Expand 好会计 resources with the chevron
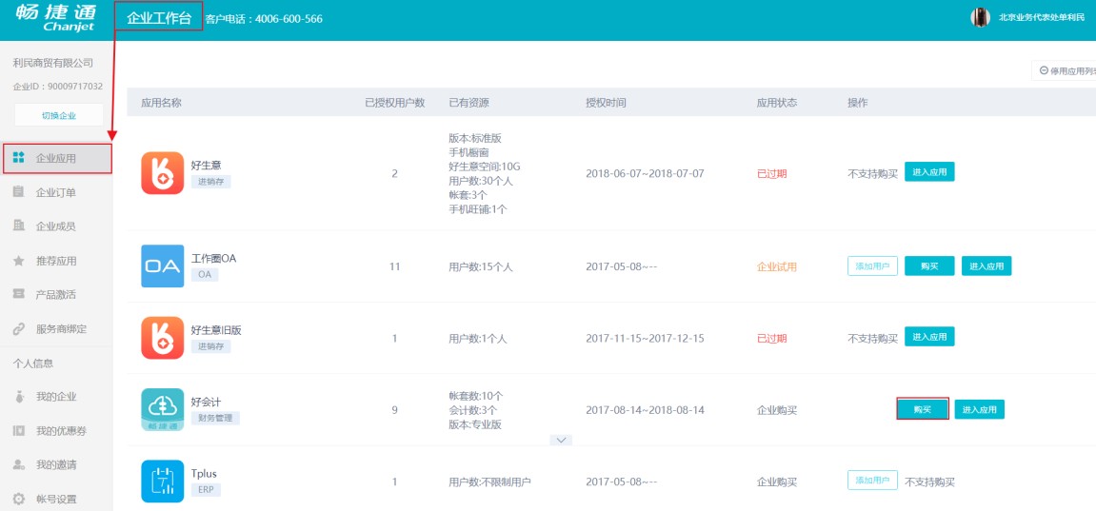Screen dimensions: 1096x511 (x=561, y=440)
